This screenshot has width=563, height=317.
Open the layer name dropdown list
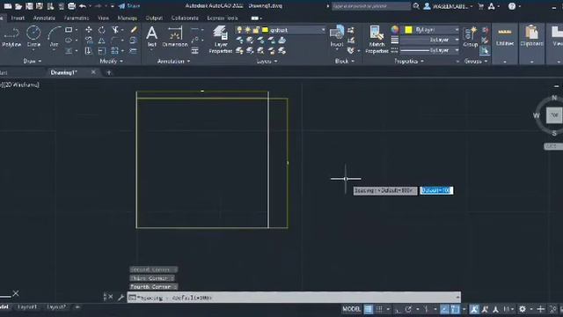[323, 30]
